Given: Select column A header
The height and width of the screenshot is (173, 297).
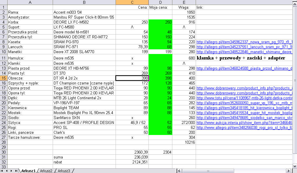Looking at the screenshot, I should coord(30,2).
